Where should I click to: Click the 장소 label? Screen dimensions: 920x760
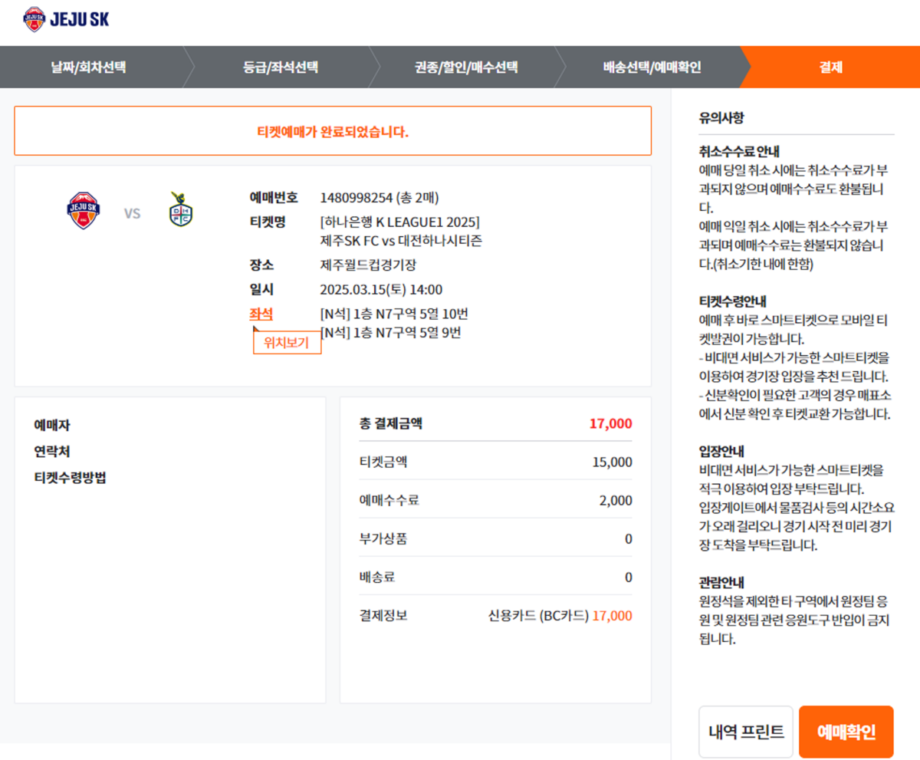[x=261, y=265]
